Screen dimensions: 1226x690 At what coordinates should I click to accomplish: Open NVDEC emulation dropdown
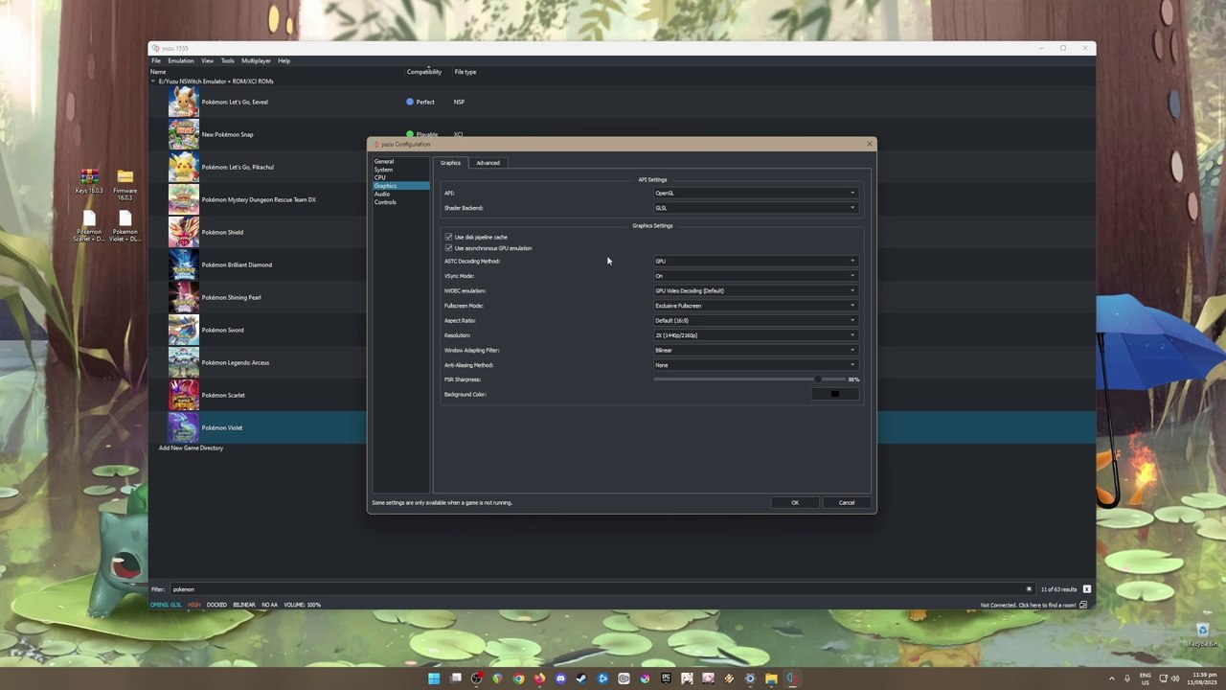[756, 290]
